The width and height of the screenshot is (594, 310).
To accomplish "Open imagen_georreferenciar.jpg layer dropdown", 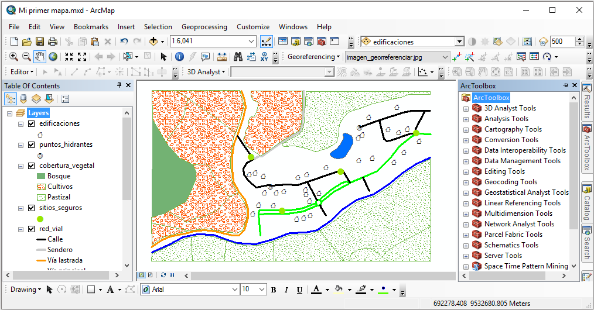I will pyautogui.click(x=445, y=57).
